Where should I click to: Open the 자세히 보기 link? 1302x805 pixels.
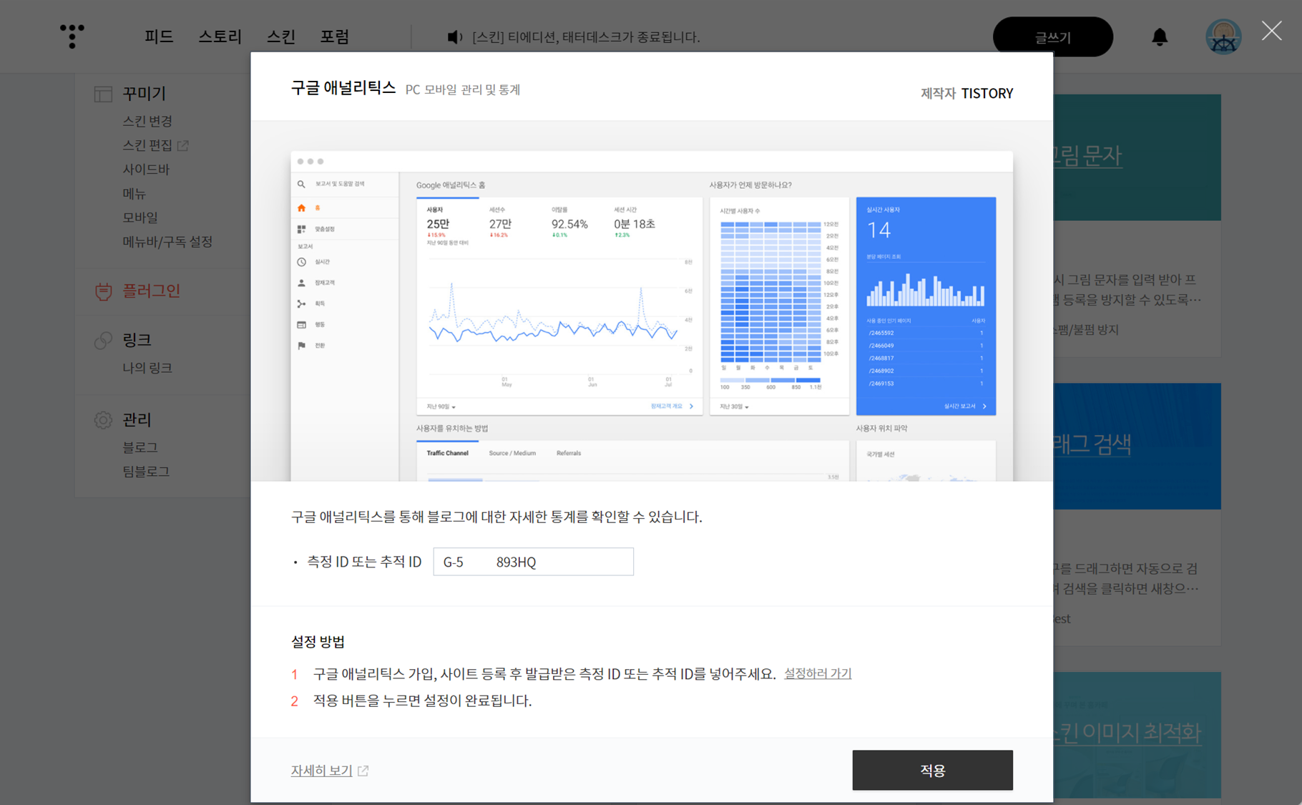tap(321, 771)
